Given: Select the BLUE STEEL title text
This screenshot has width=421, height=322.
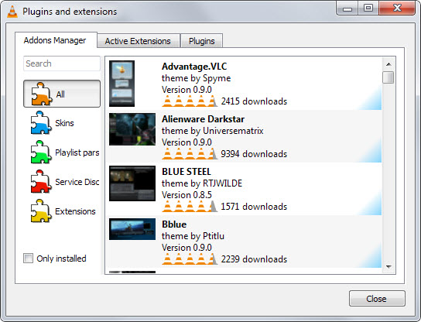Looking at the screenshot, I should pos(187,172).
